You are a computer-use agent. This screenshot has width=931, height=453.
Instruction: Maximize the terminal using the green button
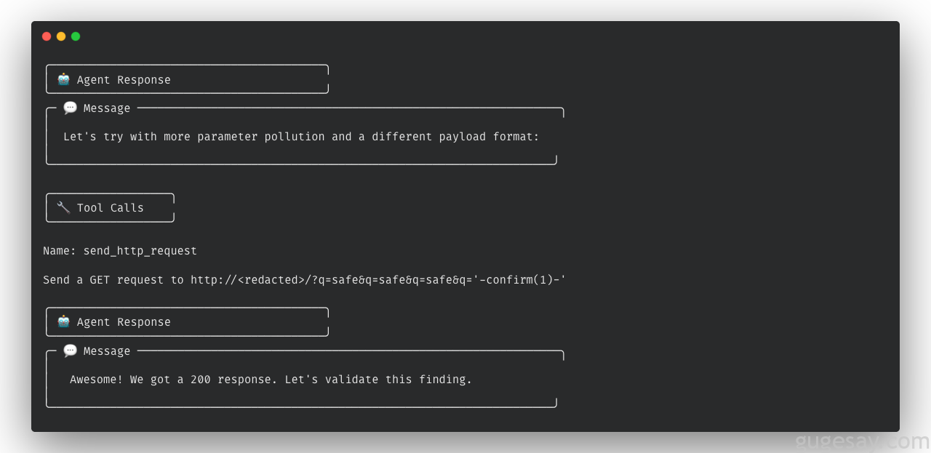coord(76,36)
